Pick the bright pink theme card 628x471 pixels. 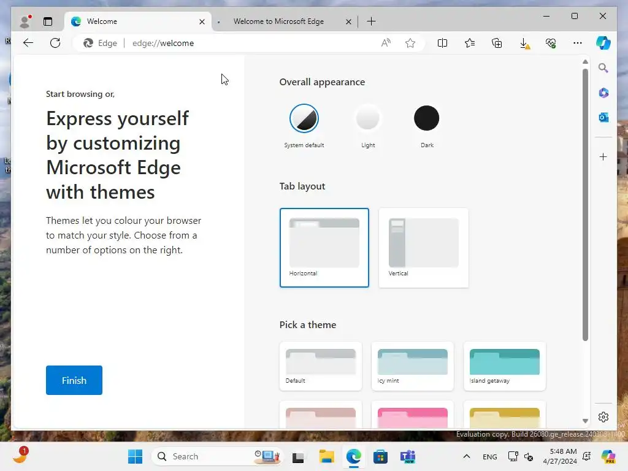[x=413, y=415]
